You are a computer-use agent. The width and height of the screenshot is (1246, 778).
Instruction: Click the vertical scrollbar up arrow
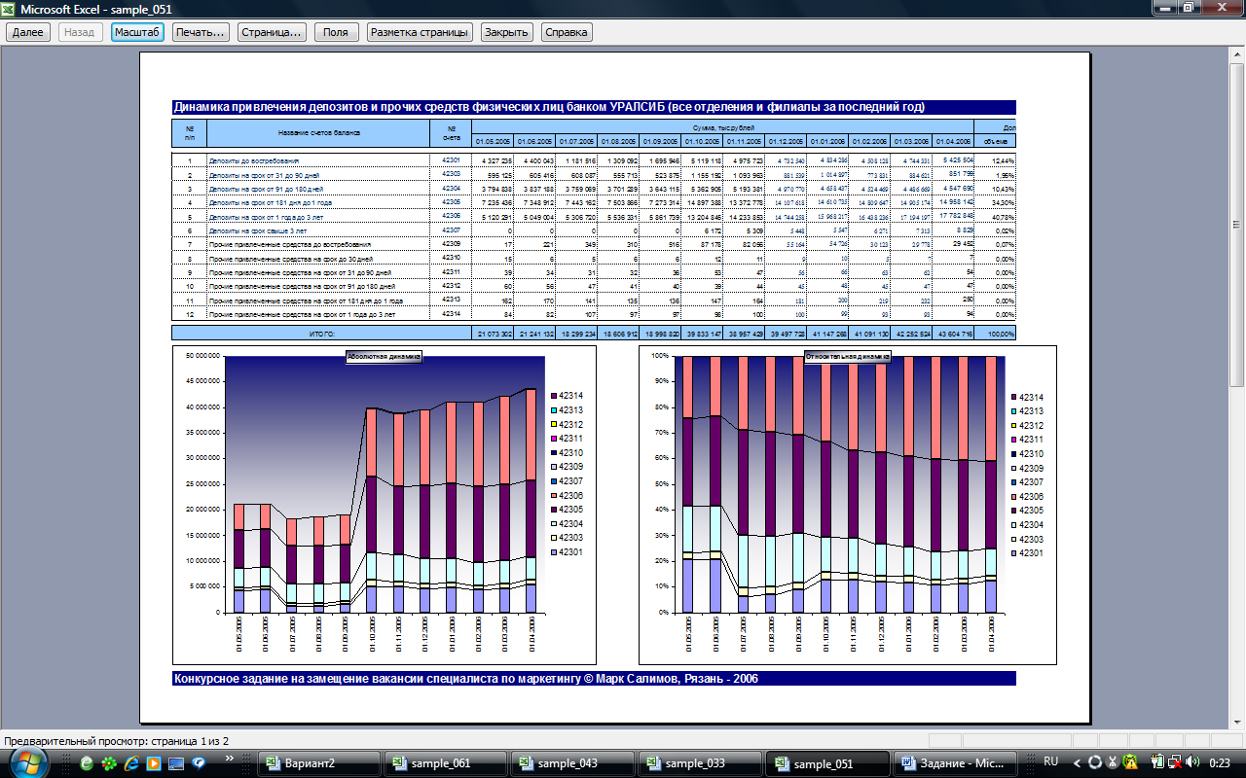tap(1237, 55)
